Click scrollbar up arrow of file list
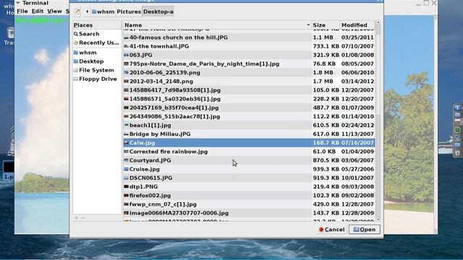Viewport: 463px width, 260px height. point(378,22)
